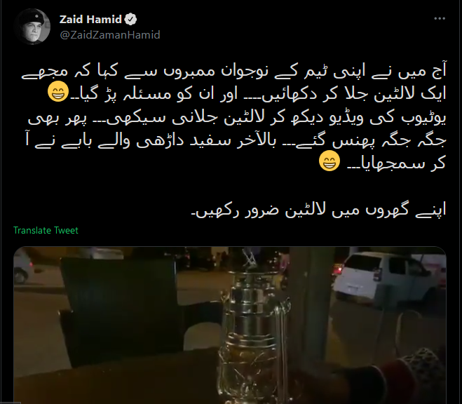This screenshot has width=462, height=404.
Task: Click the Translate Tweet link
Action: pyautogui.click(x=46, y=230)
